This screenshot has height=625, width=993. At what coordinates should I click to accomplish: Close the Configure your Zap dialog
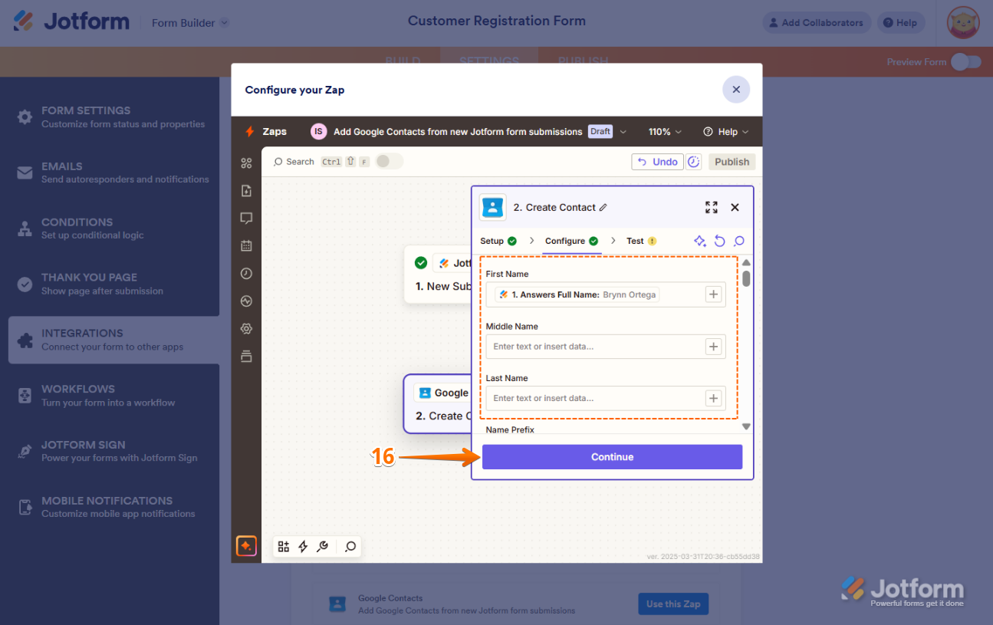(736, 90)
